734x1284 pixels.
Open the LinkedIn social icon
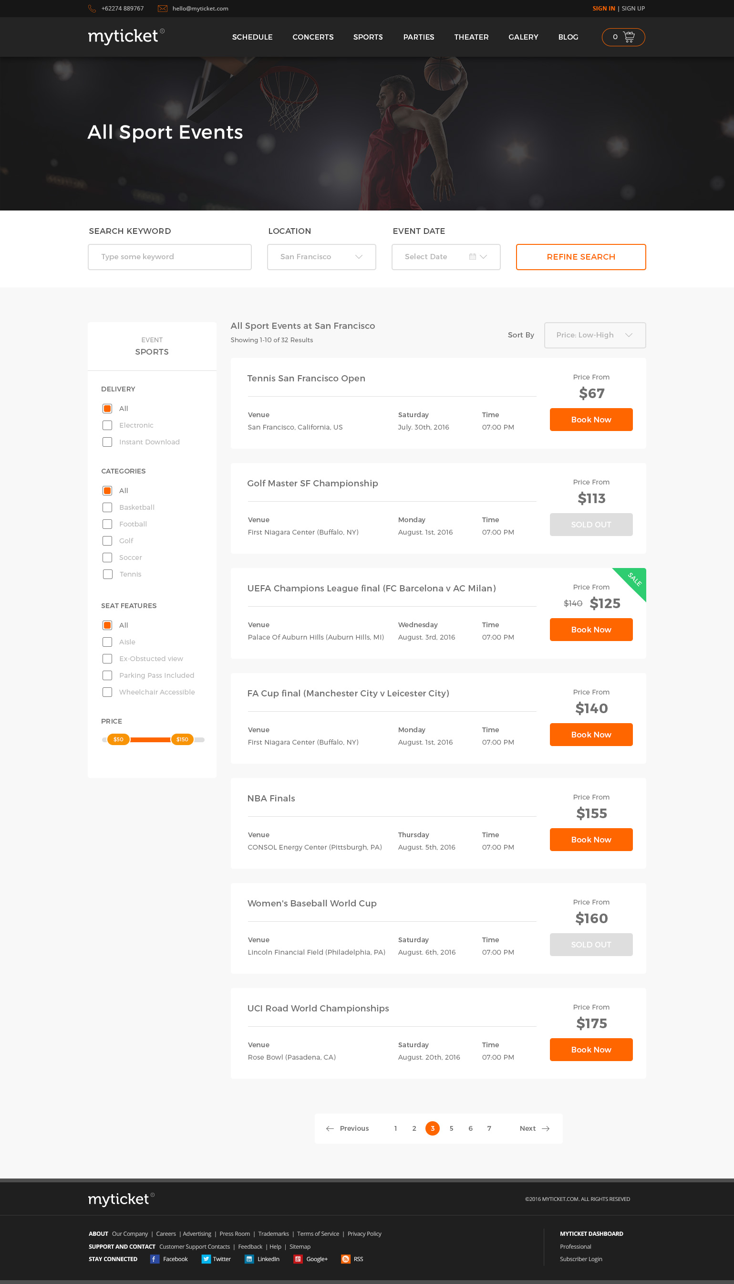pyautogui.click(x=249, y=1259)
